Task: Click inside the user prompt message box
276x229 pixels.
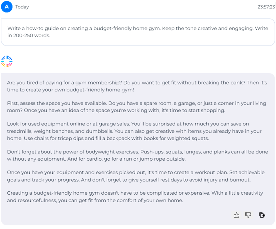Action: [x=138, y=32]
